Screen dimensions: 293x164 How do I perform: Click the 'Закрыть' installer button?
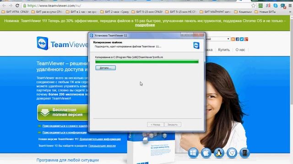point(173,124)
